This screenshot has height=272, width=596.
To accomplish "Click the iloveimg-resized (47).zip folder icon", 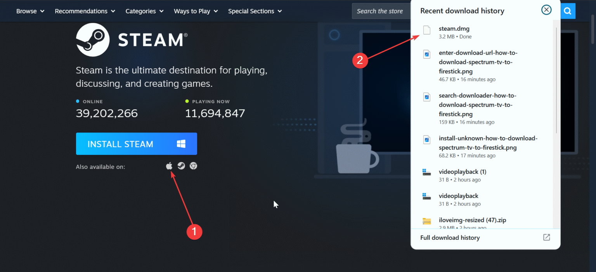I will point(427,221).
